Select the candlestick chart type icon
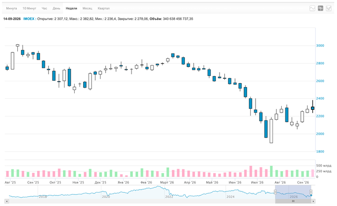The width and height of the screenshot is (337, 206). pyautogui.click(x=321, y=8)
